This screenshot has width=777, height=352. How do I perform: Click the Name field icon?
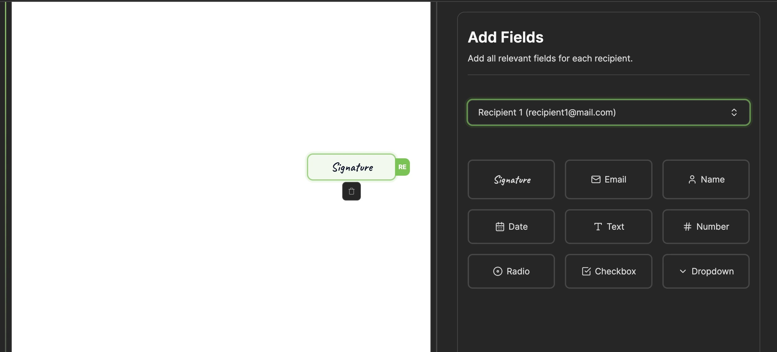pyautogui.click(x=692, y=179)
